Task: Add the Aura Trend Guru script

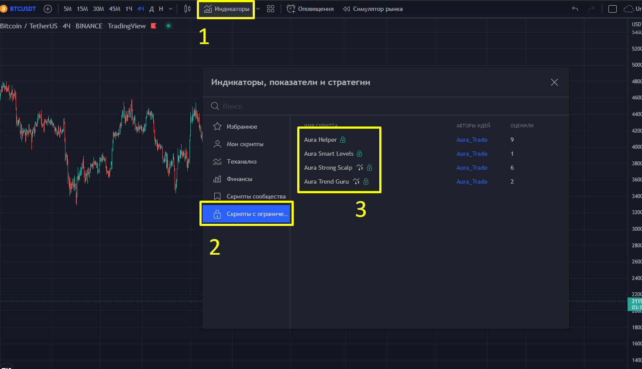Action: (x=326, y=181)
